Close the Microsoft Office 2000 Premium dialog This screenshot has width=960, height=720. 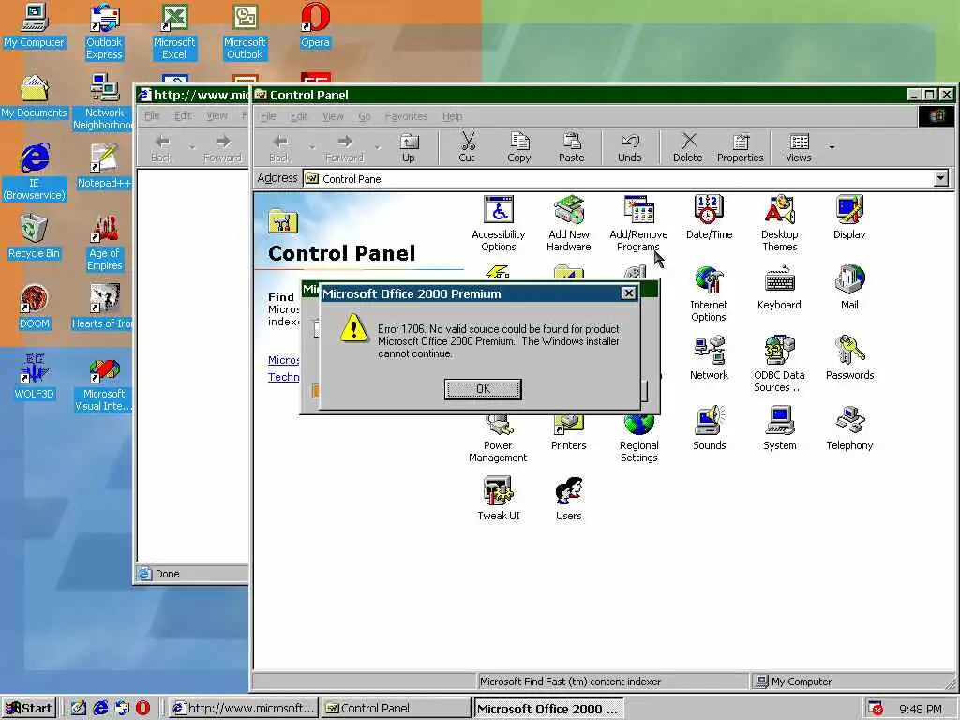click(x=629, y=293)
